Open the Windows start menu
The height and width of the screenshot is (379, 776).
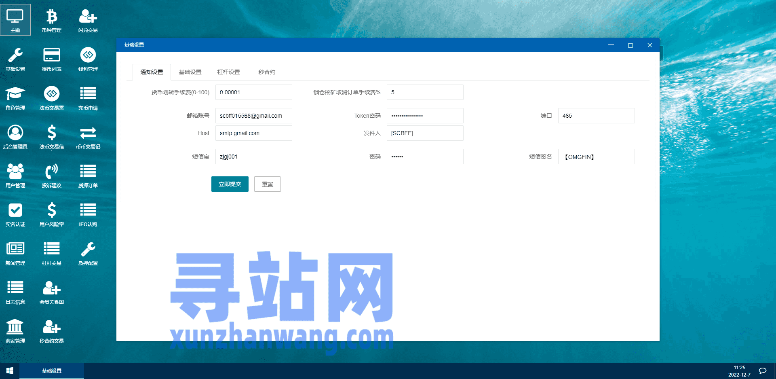[x=10, y=371]
